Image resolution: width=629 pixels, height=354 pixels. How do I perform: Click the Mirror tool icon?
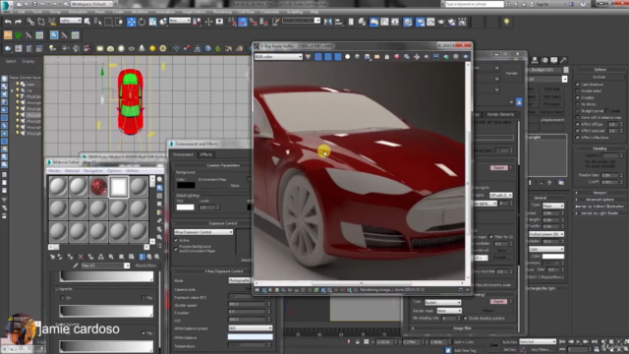(x=327, y=22)
